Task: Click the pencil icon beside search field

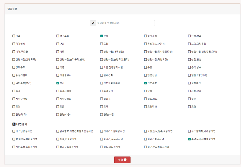Action: click(93, 23)
